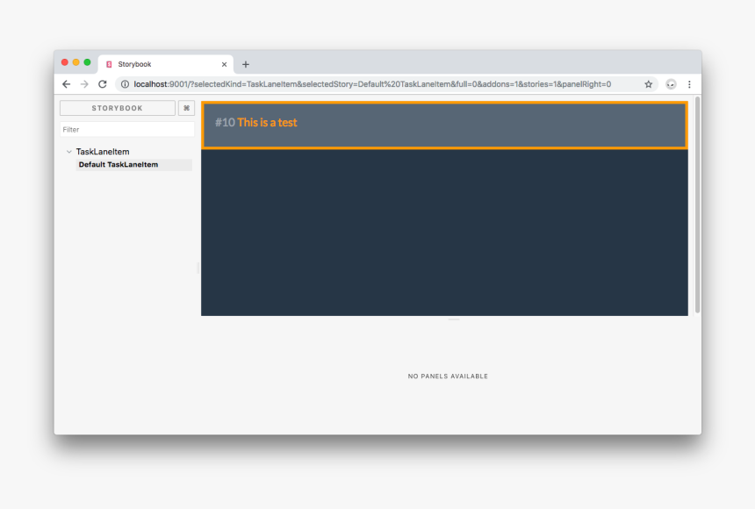Collapse the TaskLaneItem tree group
The image size is (755, 509).
pos(69,152)
